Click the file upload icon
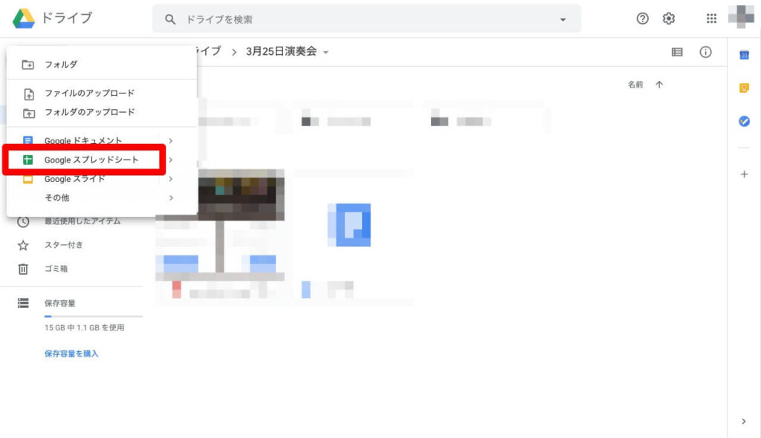Screen dimensions: 761x438 (x=29, y=94)
